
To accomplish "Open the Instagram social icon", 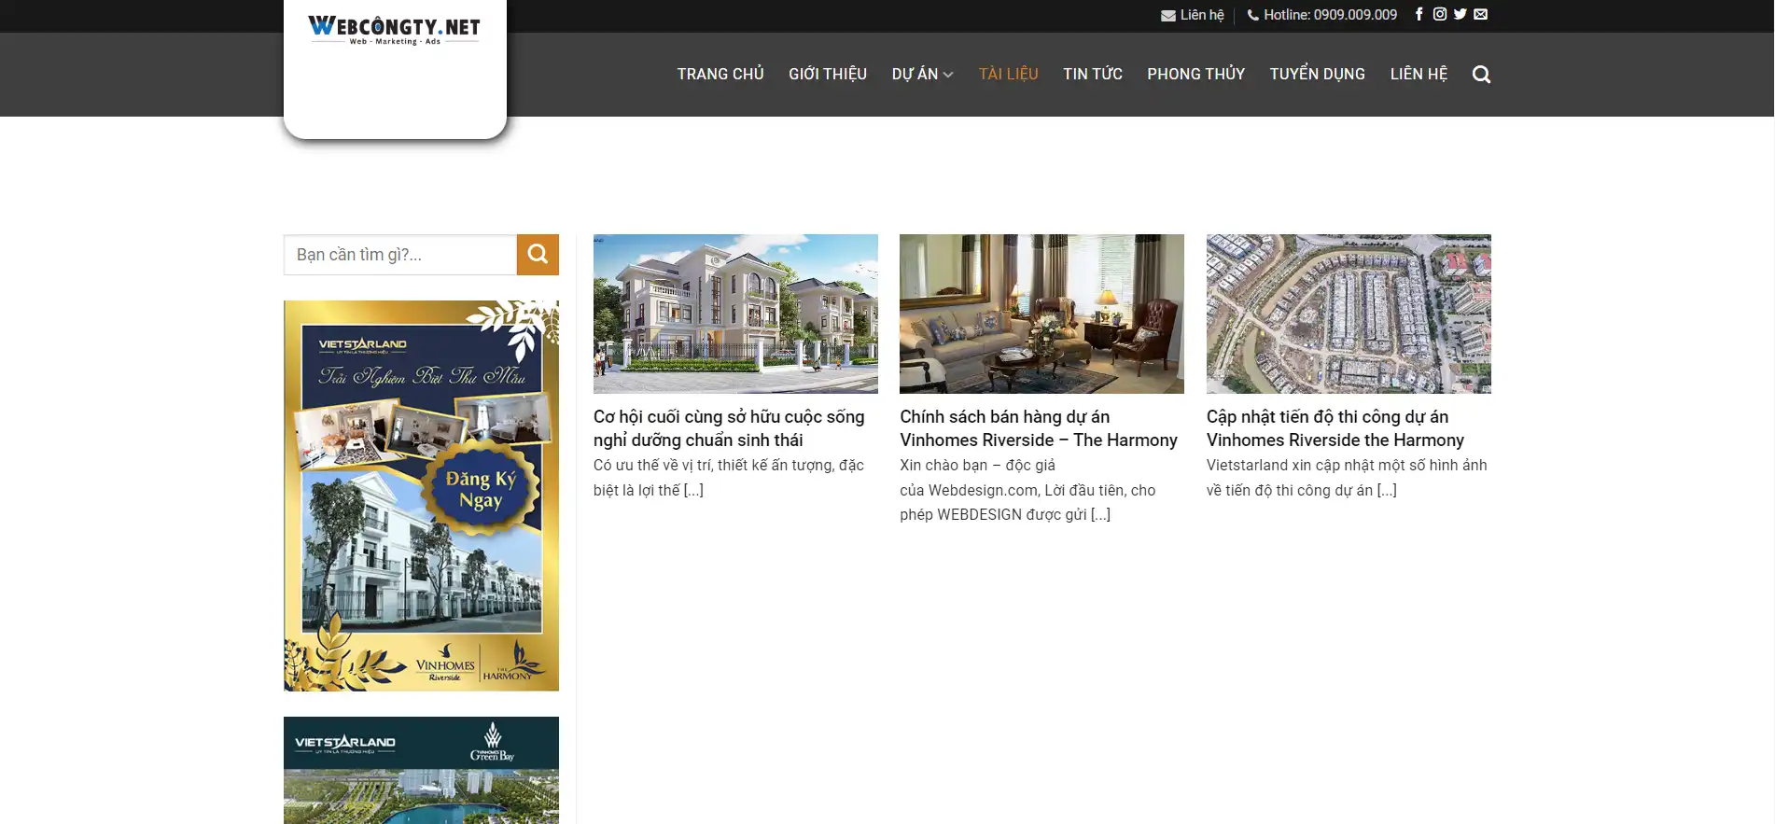I will click(x=1440, y=14).
